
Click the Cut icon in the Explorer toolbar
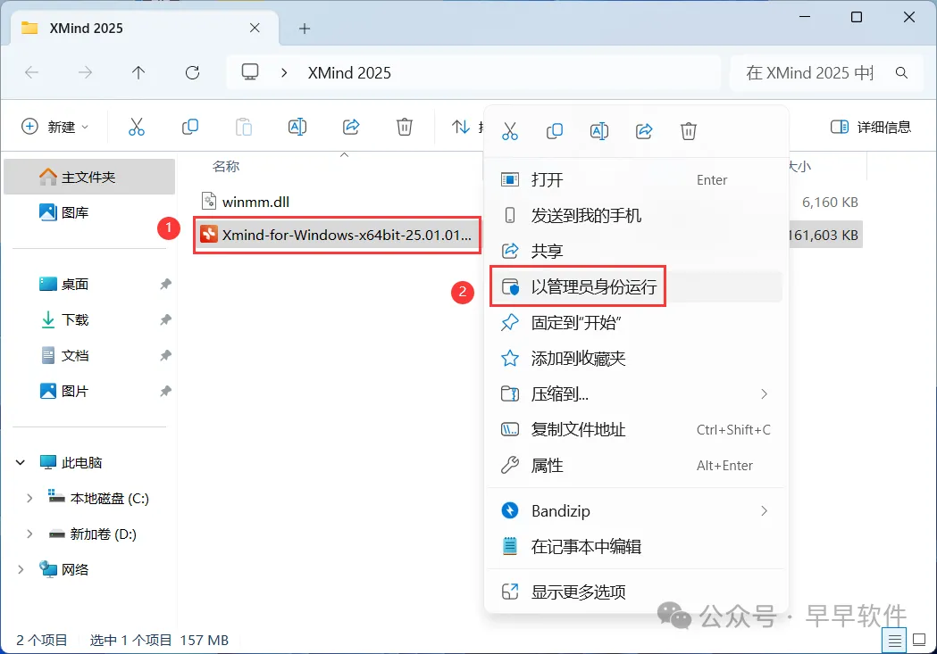(137, 127)
